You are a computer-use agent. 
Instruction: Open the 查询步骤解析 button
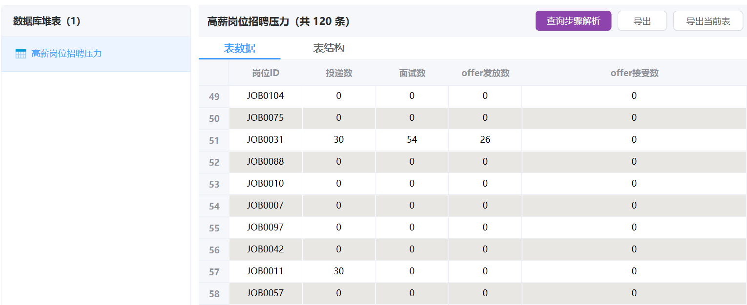573,21
